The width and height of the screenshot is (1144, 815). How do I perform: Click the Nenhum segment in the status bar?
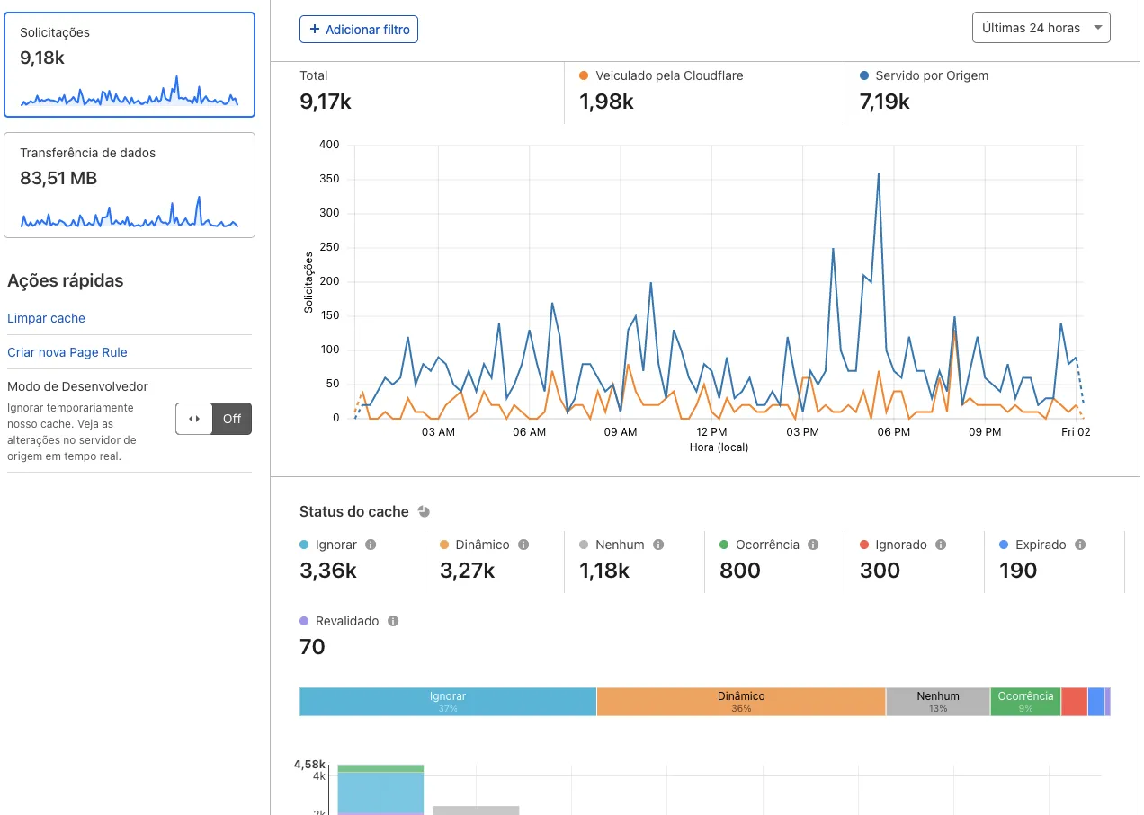938,702
